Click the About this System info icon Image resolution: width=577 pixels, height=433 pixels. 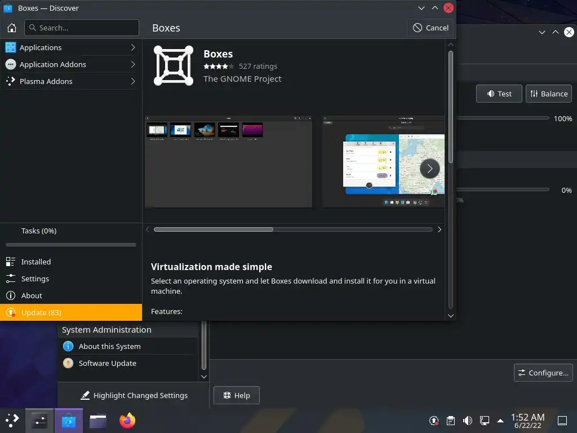point(68,346)
